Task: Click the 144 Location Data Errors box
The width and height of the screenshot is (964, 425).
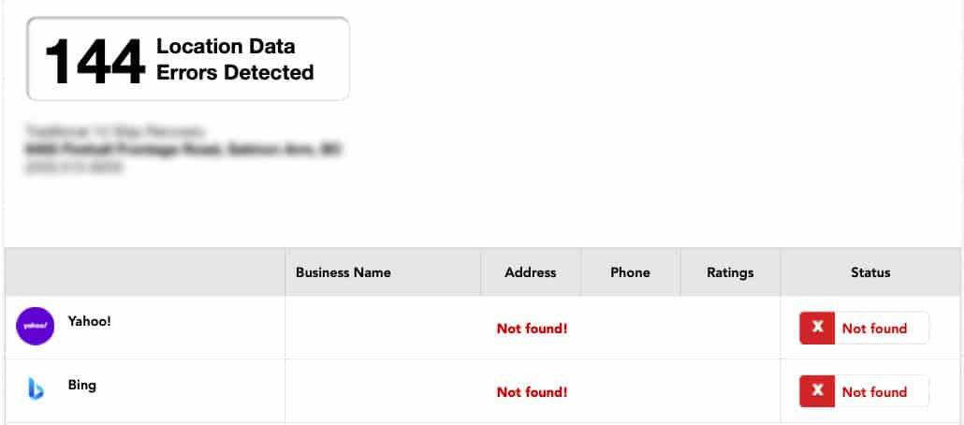Action: pos(188,58)
